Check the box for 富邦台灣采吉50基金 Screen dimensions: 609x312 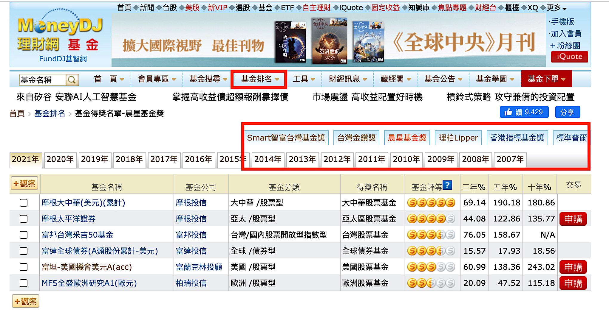click(24, 235)
